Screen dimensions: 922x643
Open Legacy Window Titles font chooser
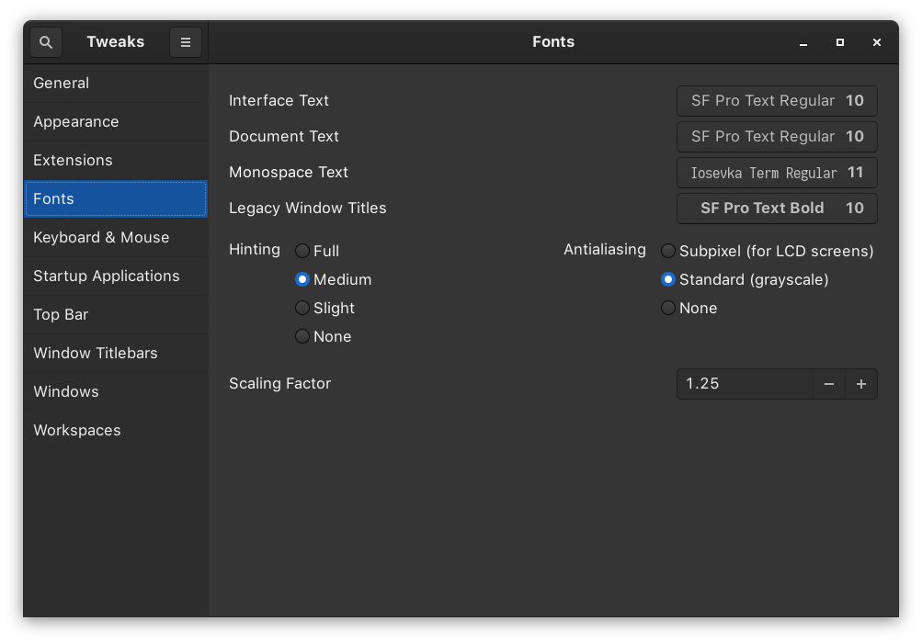point(777,209)
